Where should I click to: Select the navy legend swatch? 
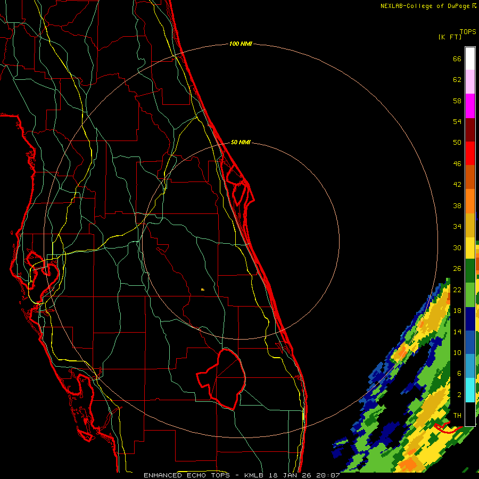(x=470, y=319)
